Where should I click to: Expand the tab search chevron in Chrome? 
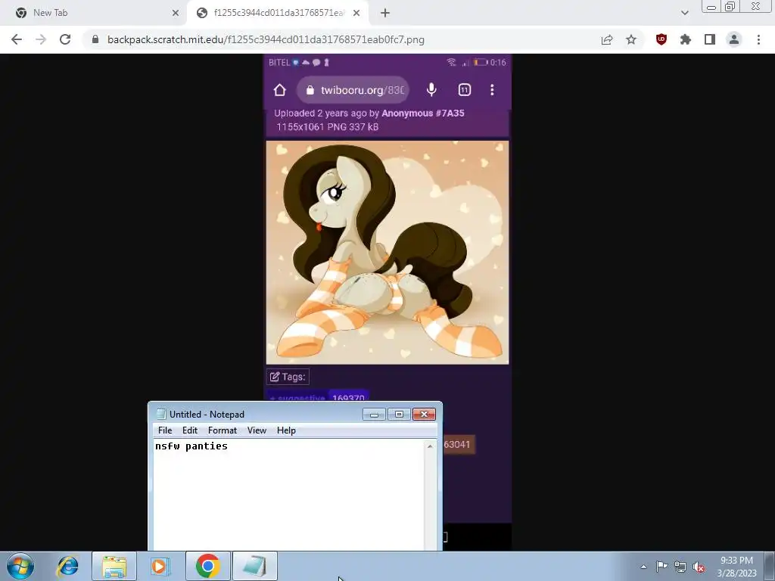[x=684, y=13]
